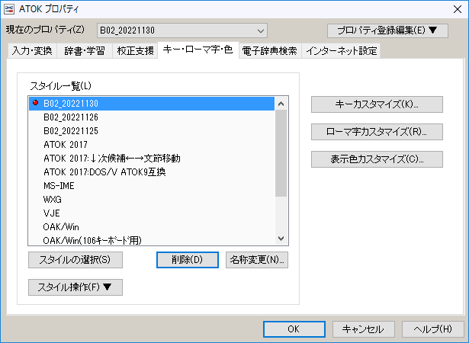Confirm with the OK button

click(294, 329)
